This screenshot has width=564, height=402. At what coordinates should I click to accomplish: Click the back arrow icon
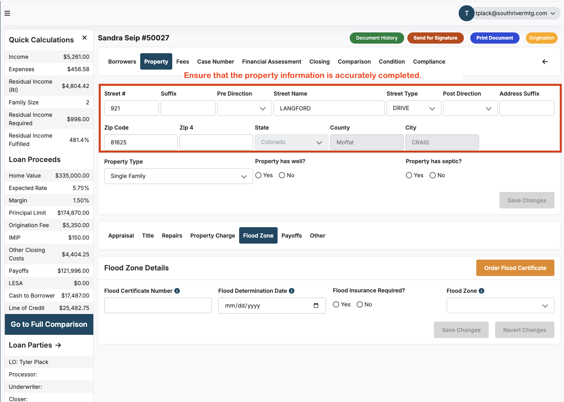click(545, 62)
